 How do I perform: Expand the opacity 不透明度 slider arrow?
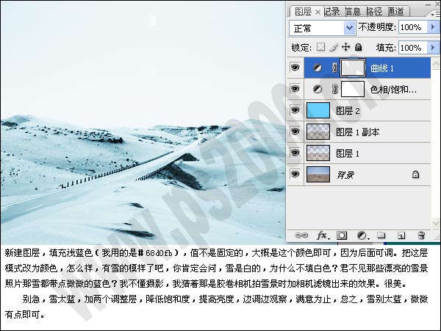(433, 28)
